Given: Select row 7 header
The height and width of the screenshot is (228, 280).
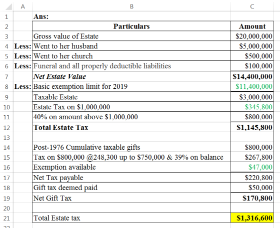Looking at the screenshot, I should tap(6, 77).
